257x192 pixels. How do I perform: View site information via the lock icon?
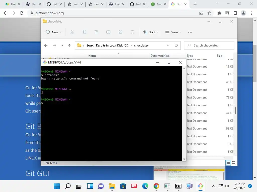32,13
